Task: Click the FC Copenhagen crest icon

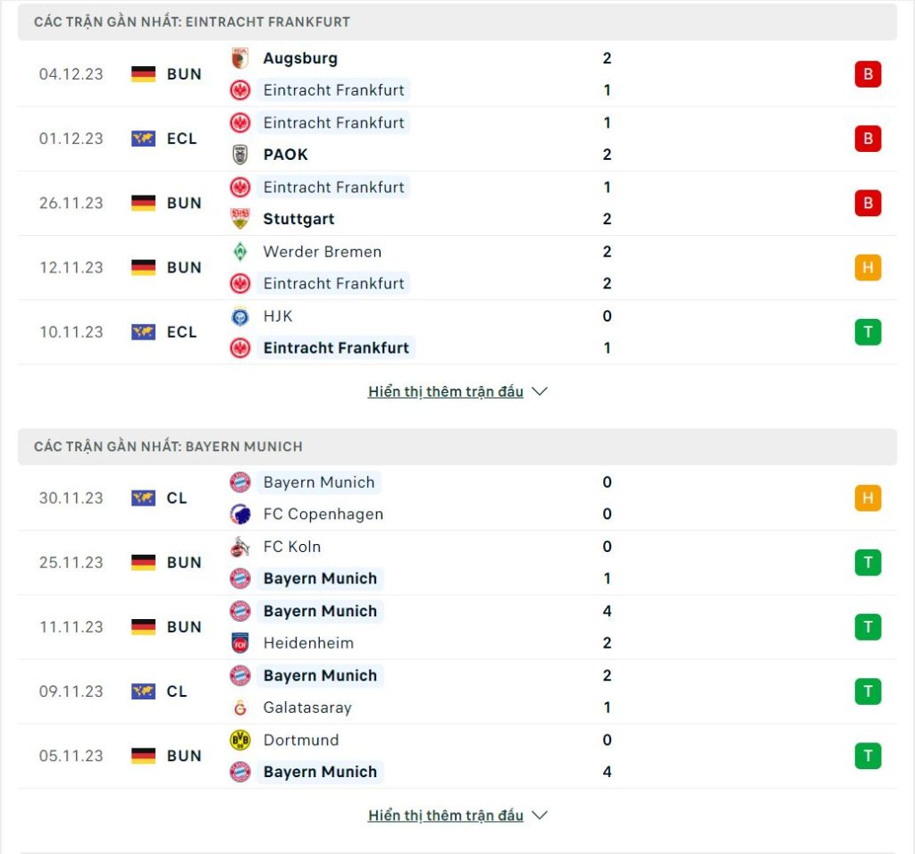Action: coord(239,514)
